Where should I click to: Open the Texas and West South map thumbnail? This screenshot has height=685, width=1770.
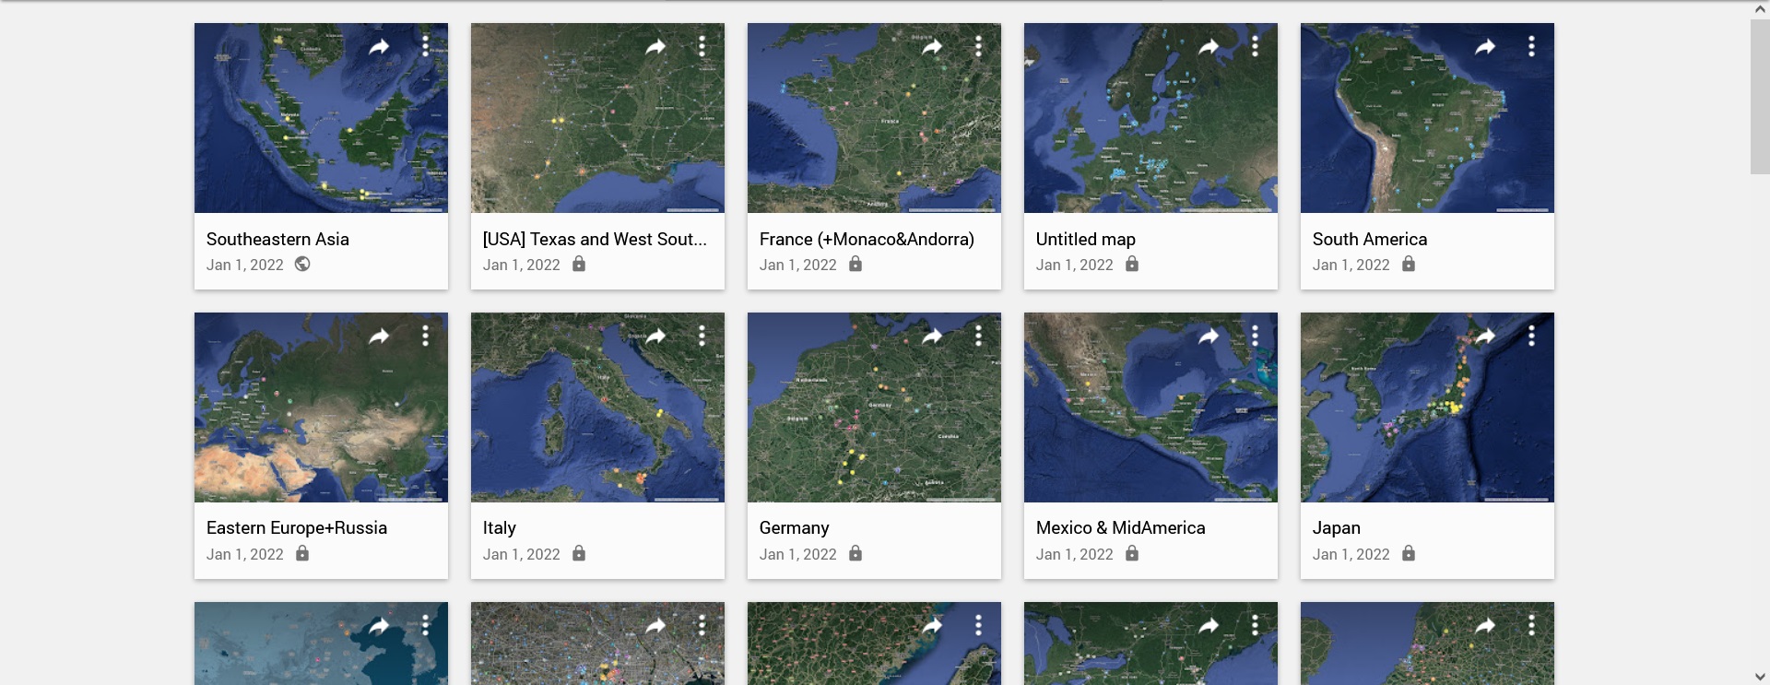click(x=597, y=118)
